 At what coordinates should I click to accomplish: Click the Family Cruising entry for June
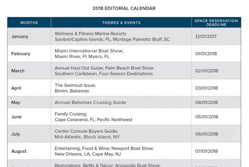click(x=71, y=114)
